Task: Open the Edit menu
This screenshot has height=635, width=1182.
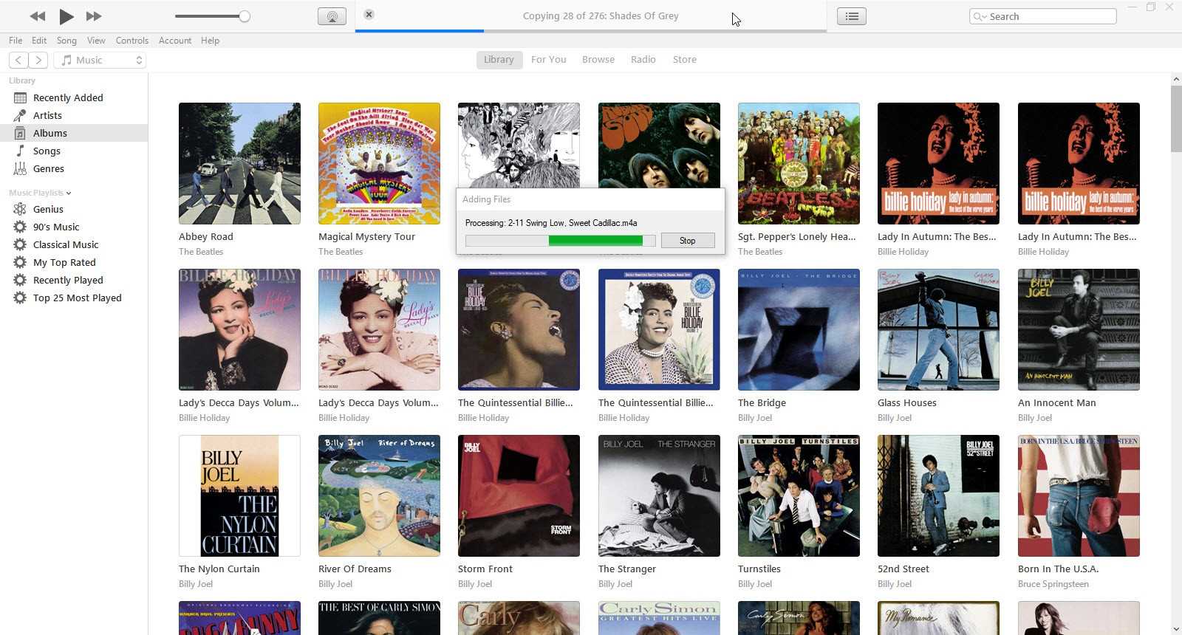Action: tap(39, 41)
